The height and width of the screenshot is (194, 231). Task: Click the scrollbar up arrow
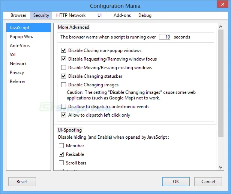[x=220, y=27]
